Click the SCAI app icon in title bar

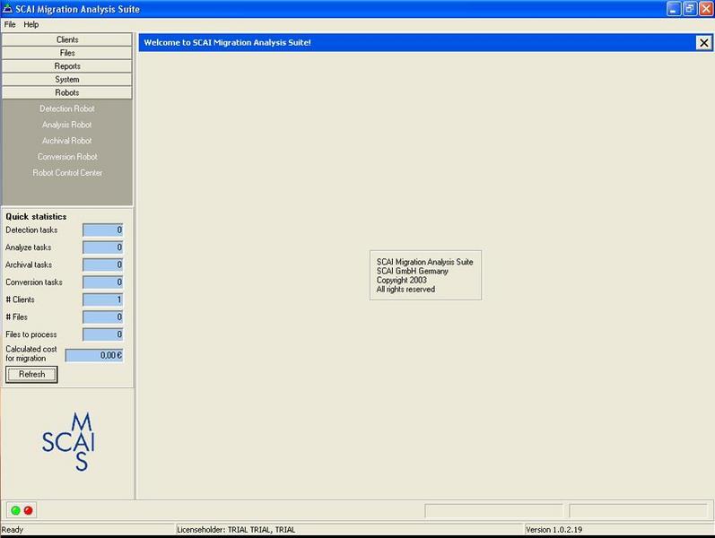[x=7, y=9]
